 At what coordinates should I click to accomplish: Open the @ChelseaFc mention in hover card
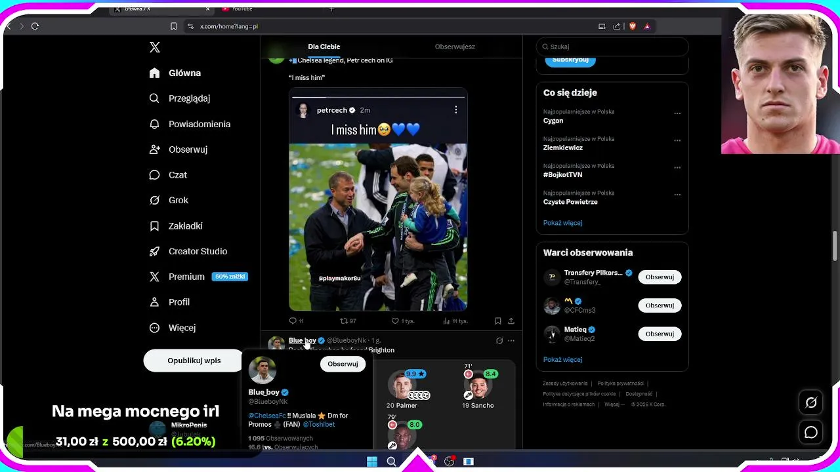click(x=267, y=416)
